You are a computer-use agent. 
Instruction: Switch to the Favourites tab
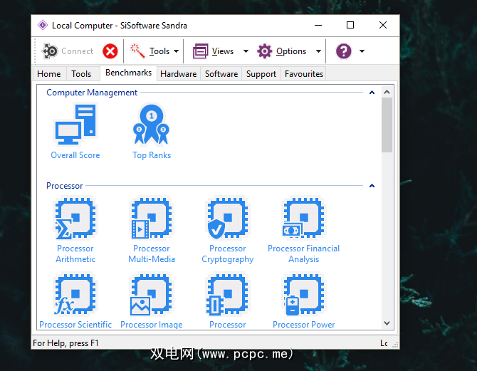click(304, 74)
